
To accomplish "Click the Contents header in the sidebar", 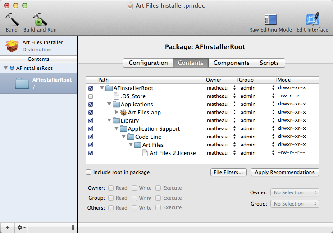I will (x=38, y=59).
